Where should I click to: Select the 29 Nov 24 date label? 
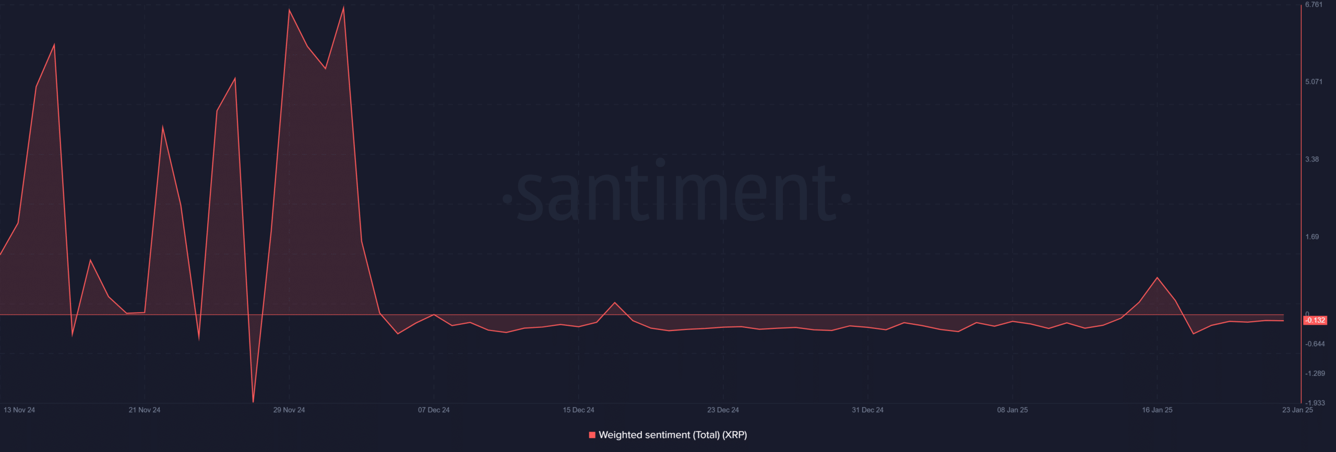[x=289, y=410]
